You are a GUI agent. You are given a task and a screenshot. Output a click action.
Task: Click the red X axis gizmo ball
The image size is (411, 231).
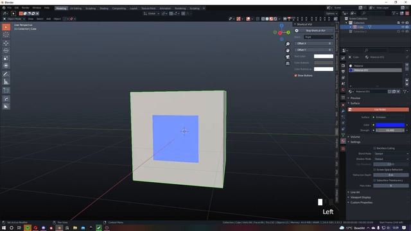click(x=280, y=33)
